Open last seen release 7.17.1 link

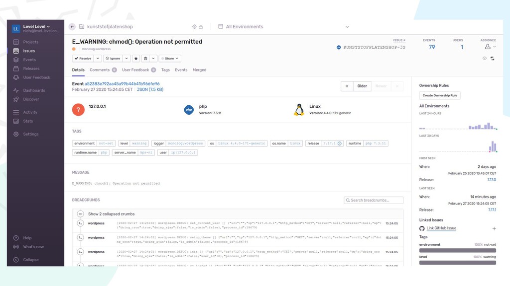pos(492,210)
